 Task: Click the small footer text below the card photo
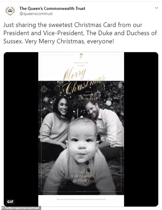pyautogui.click(x=81, y=199)
